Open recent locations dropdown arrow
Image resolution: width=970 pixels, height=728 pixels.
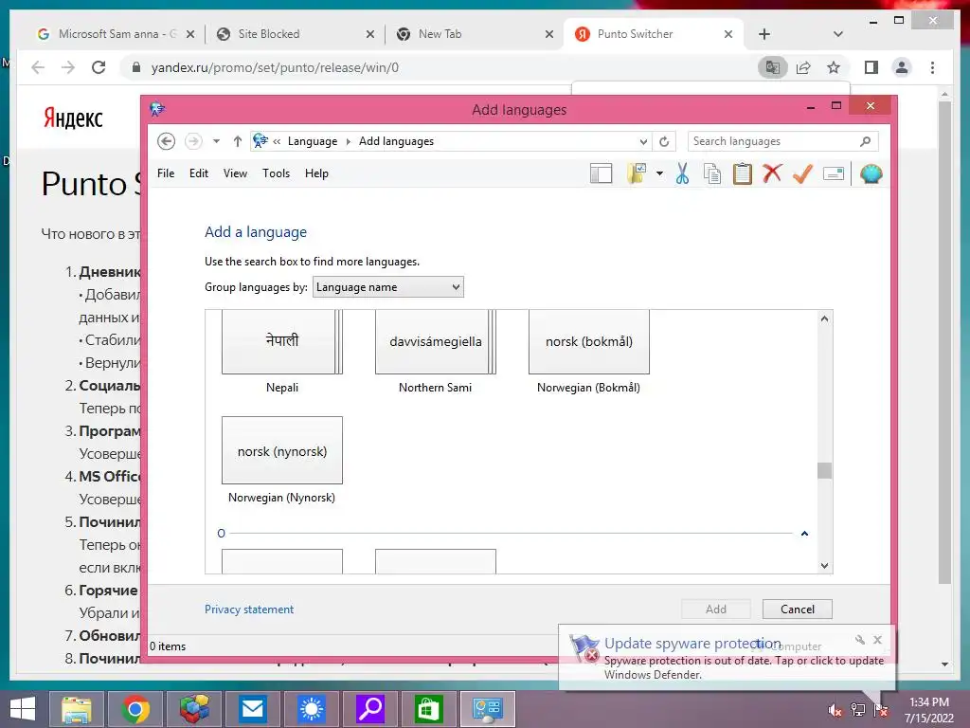[x=216, y=141]
